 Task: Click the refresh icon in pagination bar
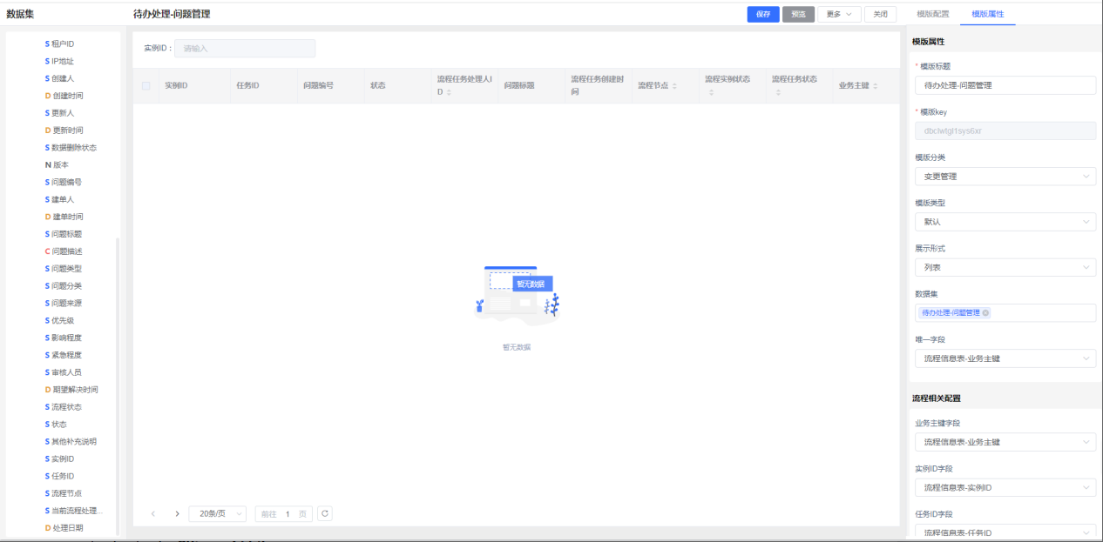pyautogui.click(x=325, y=514)
